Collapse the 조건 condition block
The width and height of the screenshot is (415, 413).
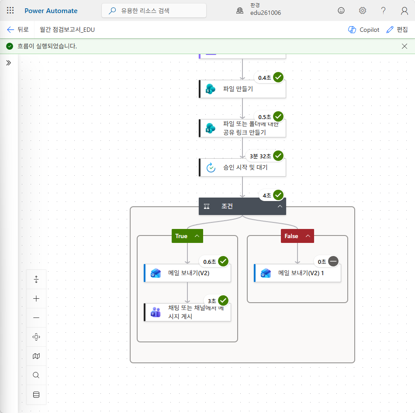pos(280,206)
